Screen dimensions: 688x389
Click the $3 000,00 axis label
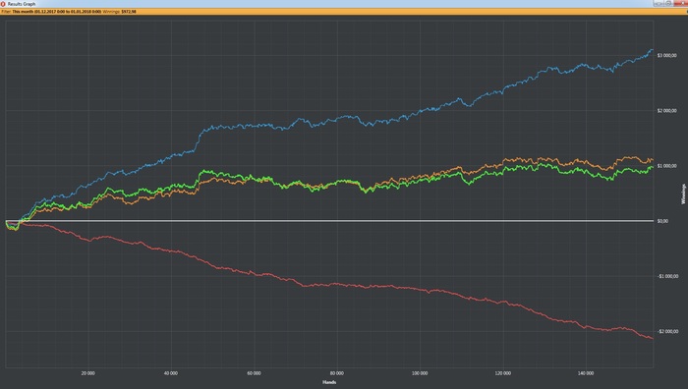point(667,56)
